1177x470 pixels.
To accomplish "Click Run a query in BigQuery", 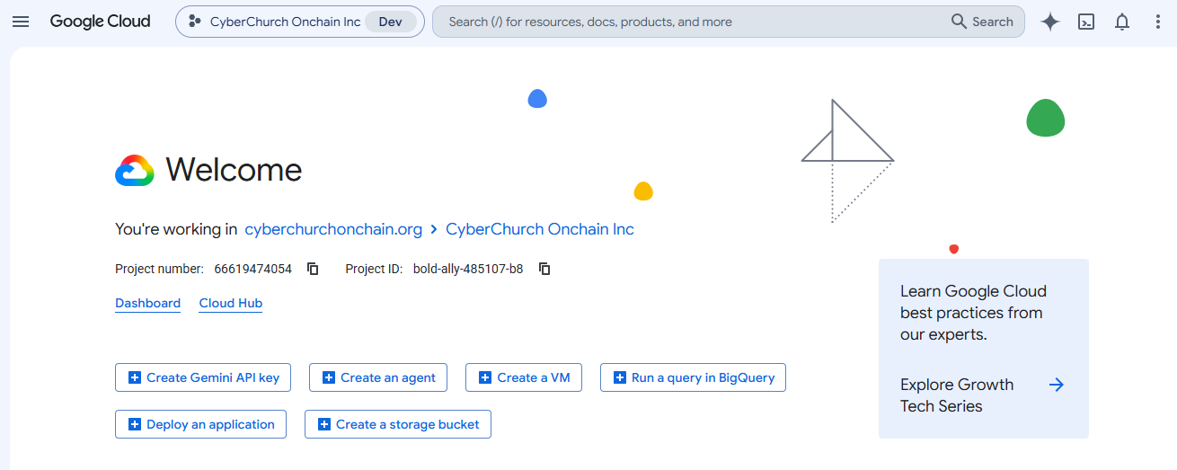I will point(693,377).
